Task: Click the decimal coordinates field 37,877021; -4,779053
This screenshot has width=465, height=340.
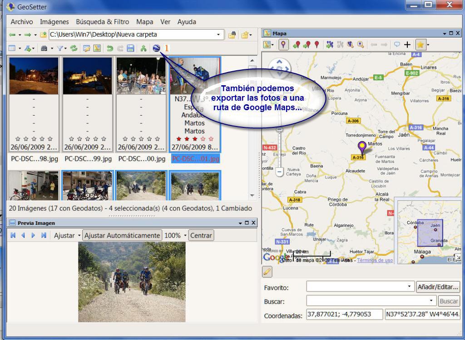Action: click(x=344, y=314)
